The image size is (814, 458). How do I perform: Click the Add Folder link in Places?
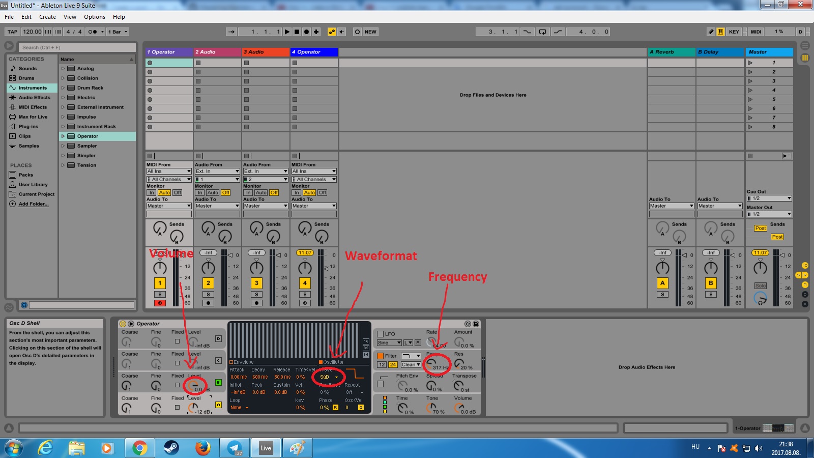(x=34, y=204)
